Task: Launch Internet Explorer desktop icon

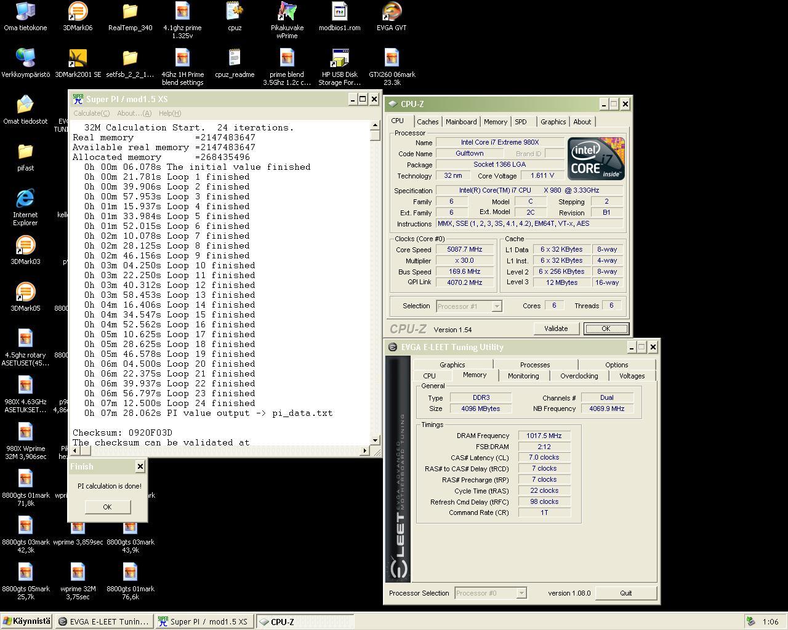Action: click(25, 207)
